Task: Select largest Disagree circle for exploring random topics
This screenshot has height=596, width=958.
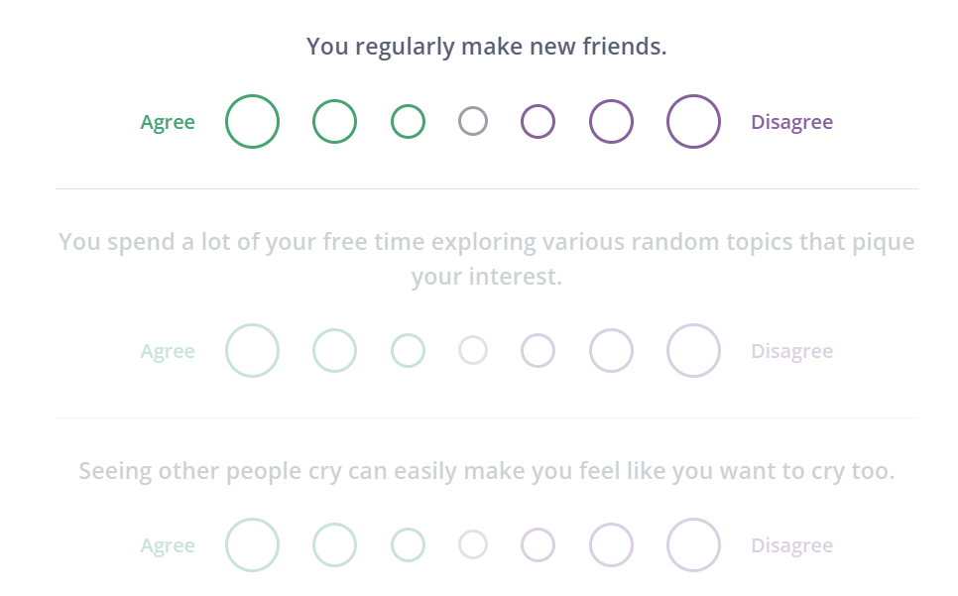Action: pyautogui.click(x=693, y=351)
